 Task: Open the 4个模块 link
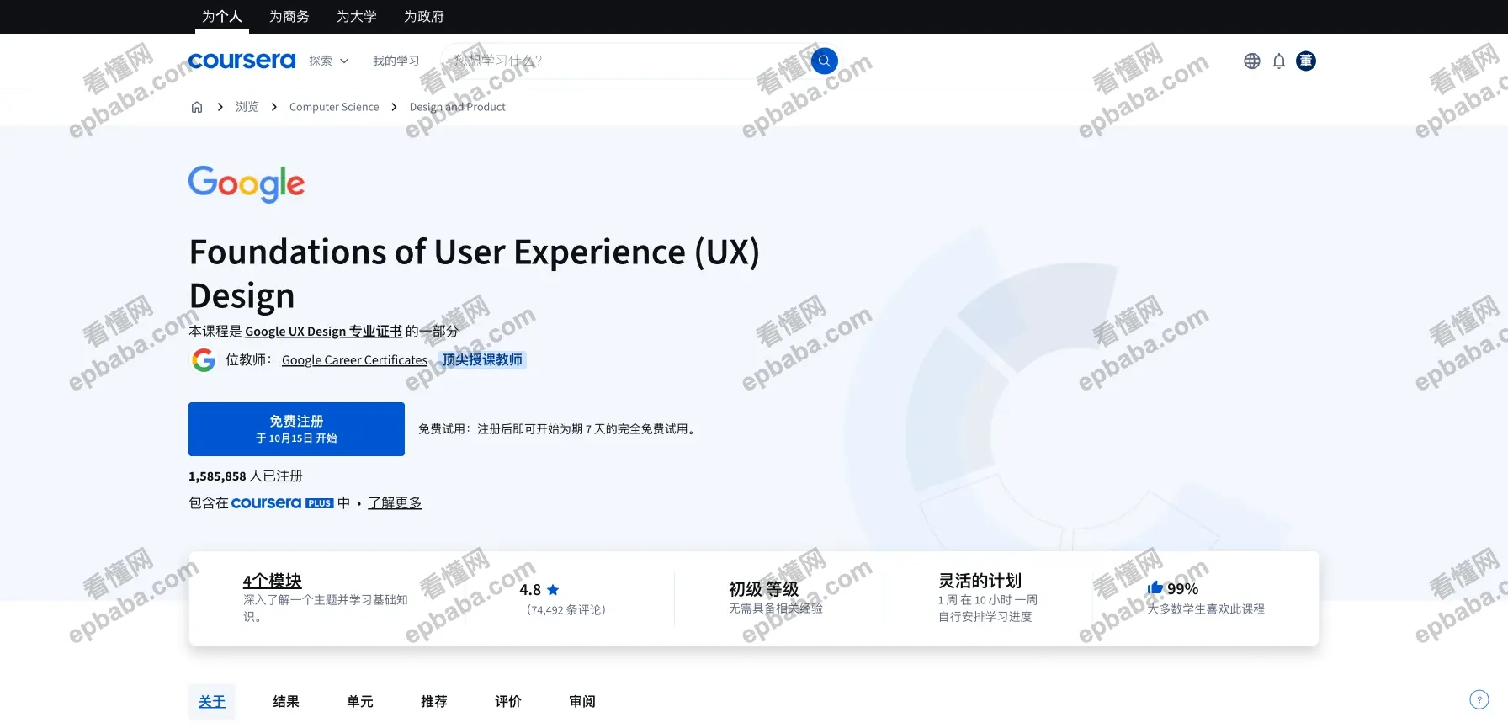click(x=272, y=581)
